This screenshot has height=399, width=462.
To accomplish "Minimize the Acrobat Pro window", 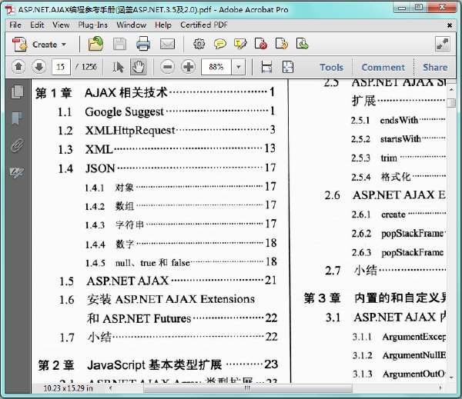I will click(402, 8).
